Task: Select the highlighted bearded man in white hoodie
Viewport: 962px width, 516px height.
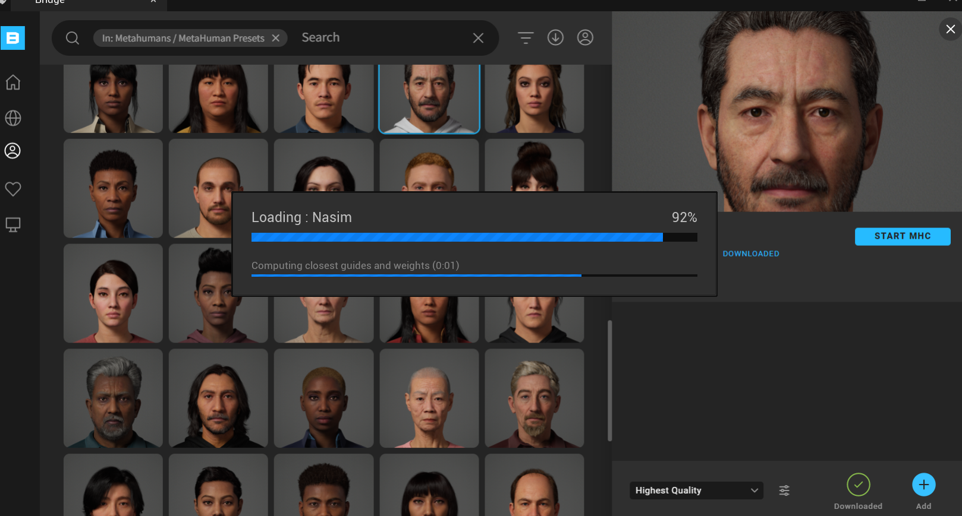Action: click(429, 99)
